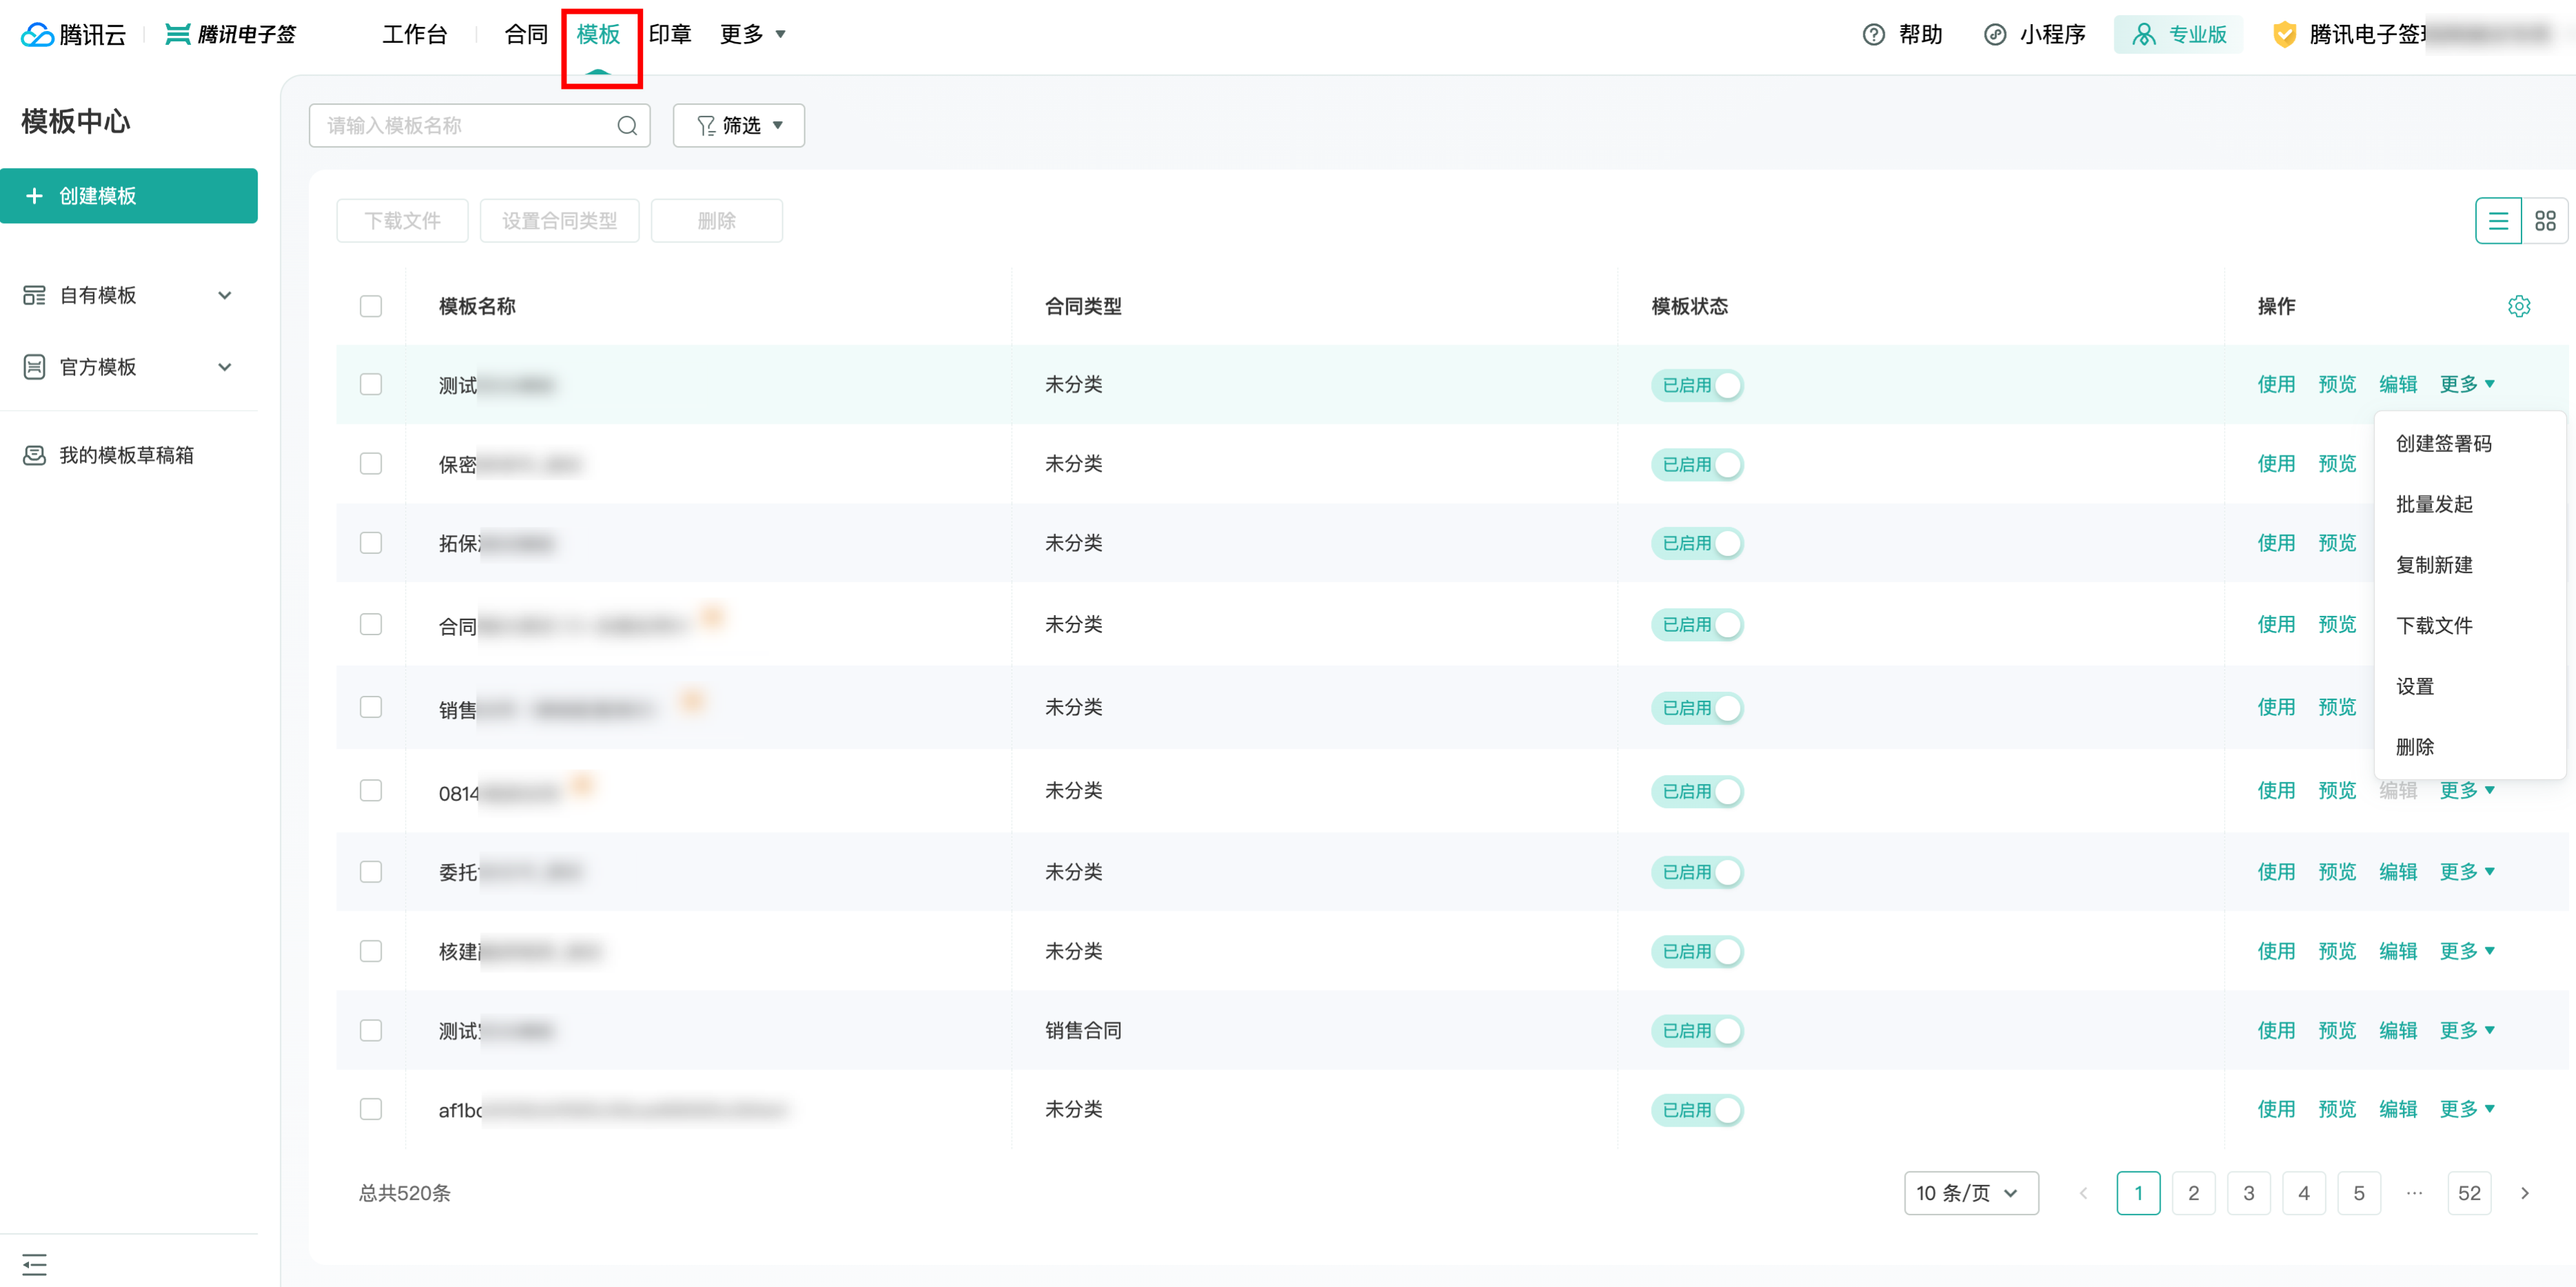
Task: Toggle 已启用 switch for 核建 row
Action: click(1697, 951)
